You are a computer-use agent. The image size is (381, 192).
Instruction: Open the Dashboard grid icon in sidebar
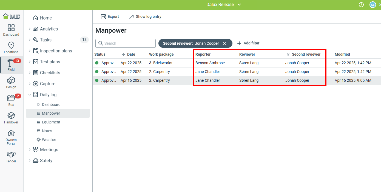point(11,28)
